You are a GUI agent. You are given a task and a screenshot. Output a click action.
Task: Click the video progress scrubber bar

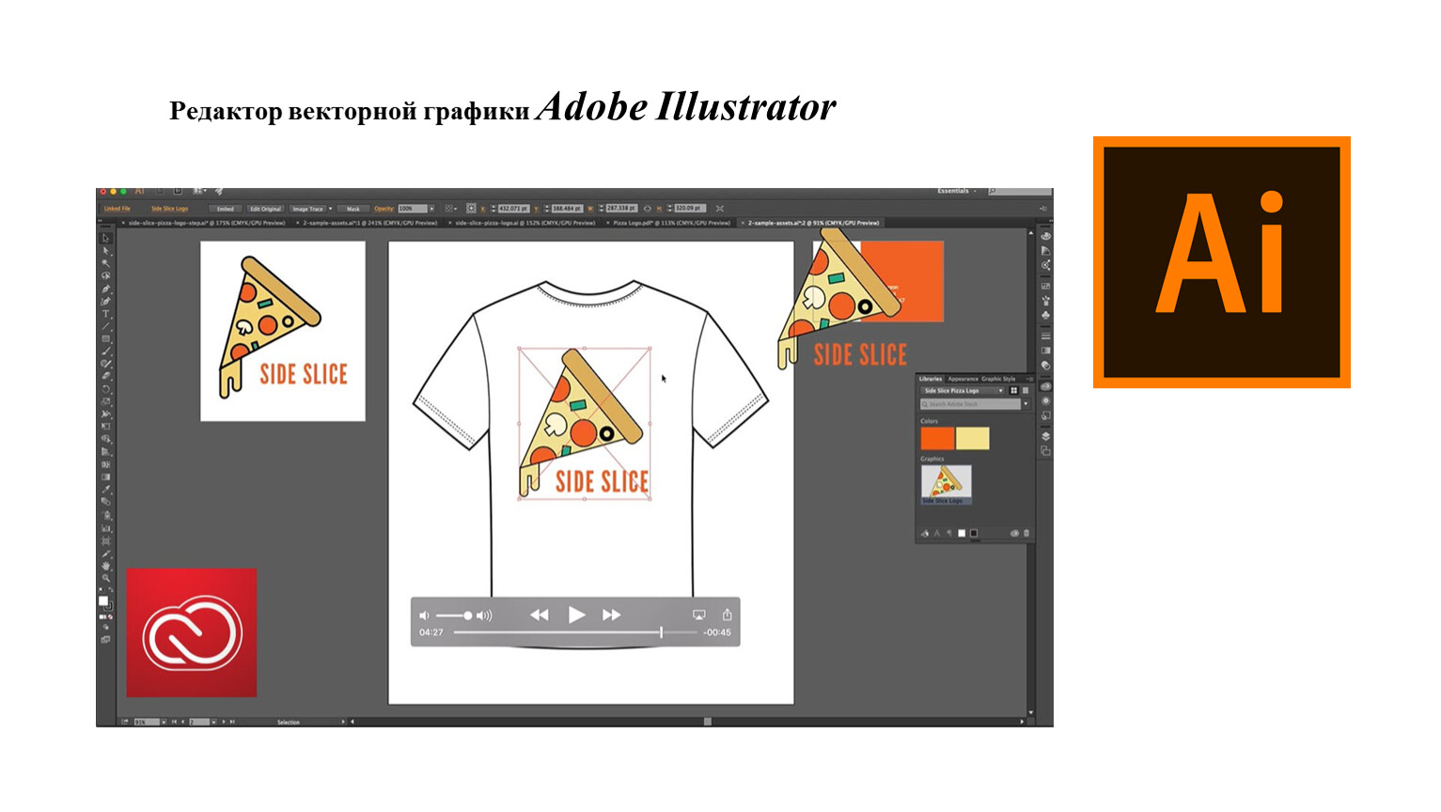(x=575, y=632)
